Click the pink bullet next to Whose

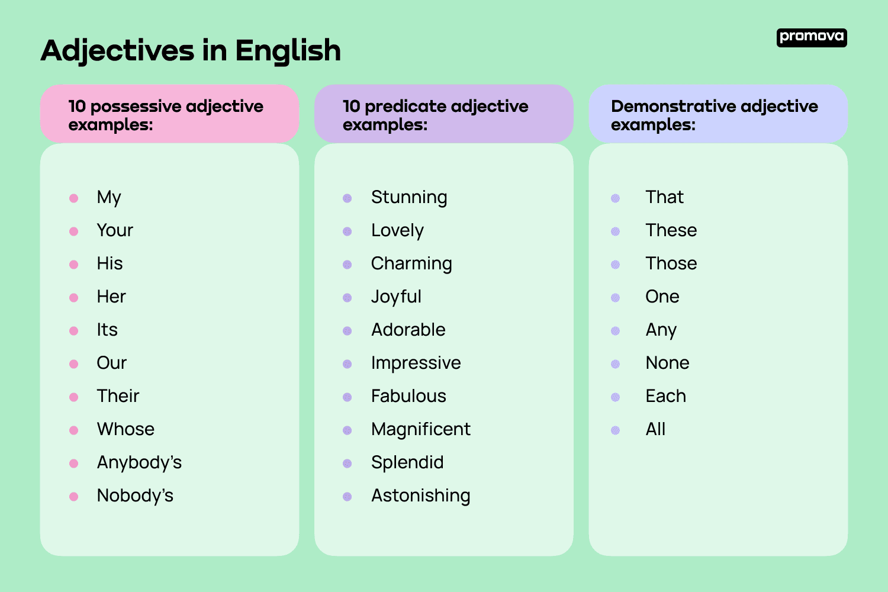74,430
